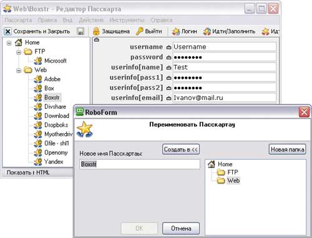Click the passcard icon next to Divshare
This screenshot has height=238, width=312.
(x=38, y=106)
